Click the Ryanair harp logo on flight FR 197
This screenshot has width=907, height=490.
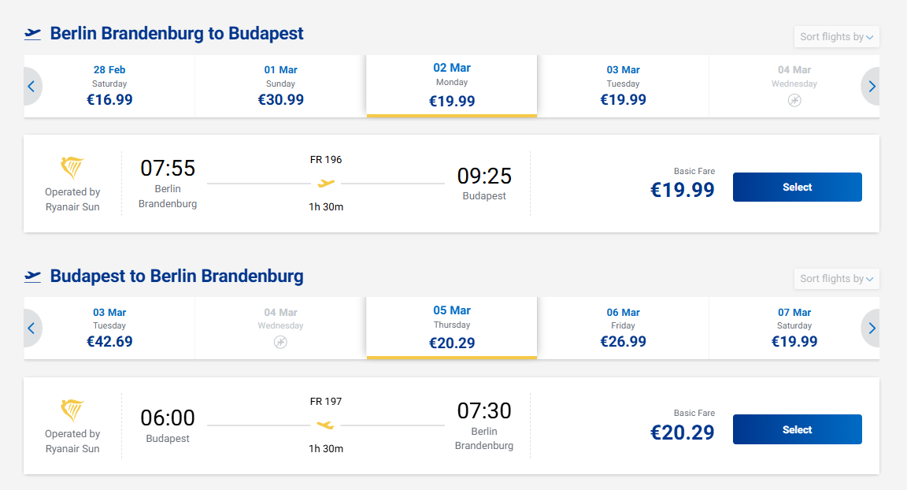(x=72, y=410)
